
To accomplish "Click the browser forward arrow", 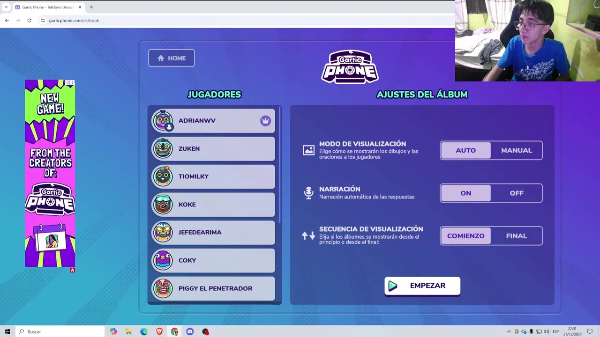I will (x=18, y=21).
